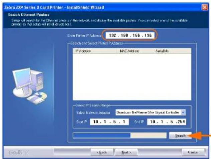Close the wizard with the red X

pyautogui.click(x=205, y=7)
